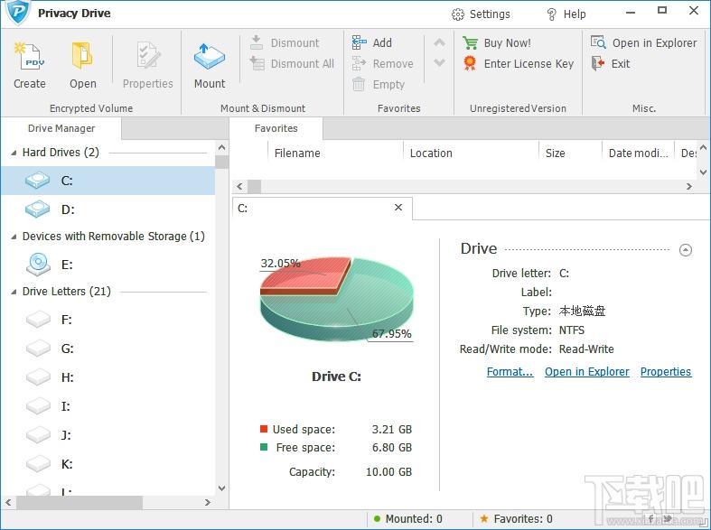Collapse the Drive details section
This screenshot has height=530, width=711.
(685, 249)
